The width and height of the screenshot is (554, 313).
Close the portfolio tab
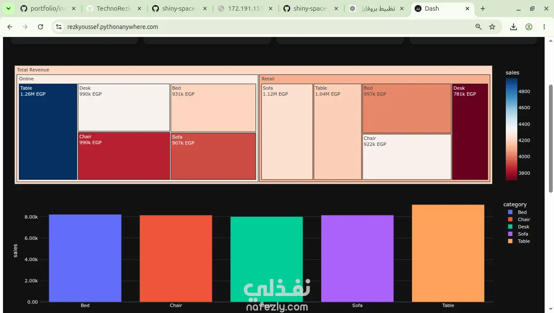pyautogui.click(x=74, y=9)
